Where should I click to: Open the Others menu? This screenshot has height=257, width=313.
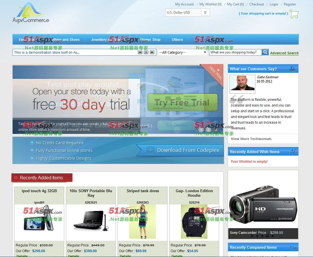click(177, 40)
